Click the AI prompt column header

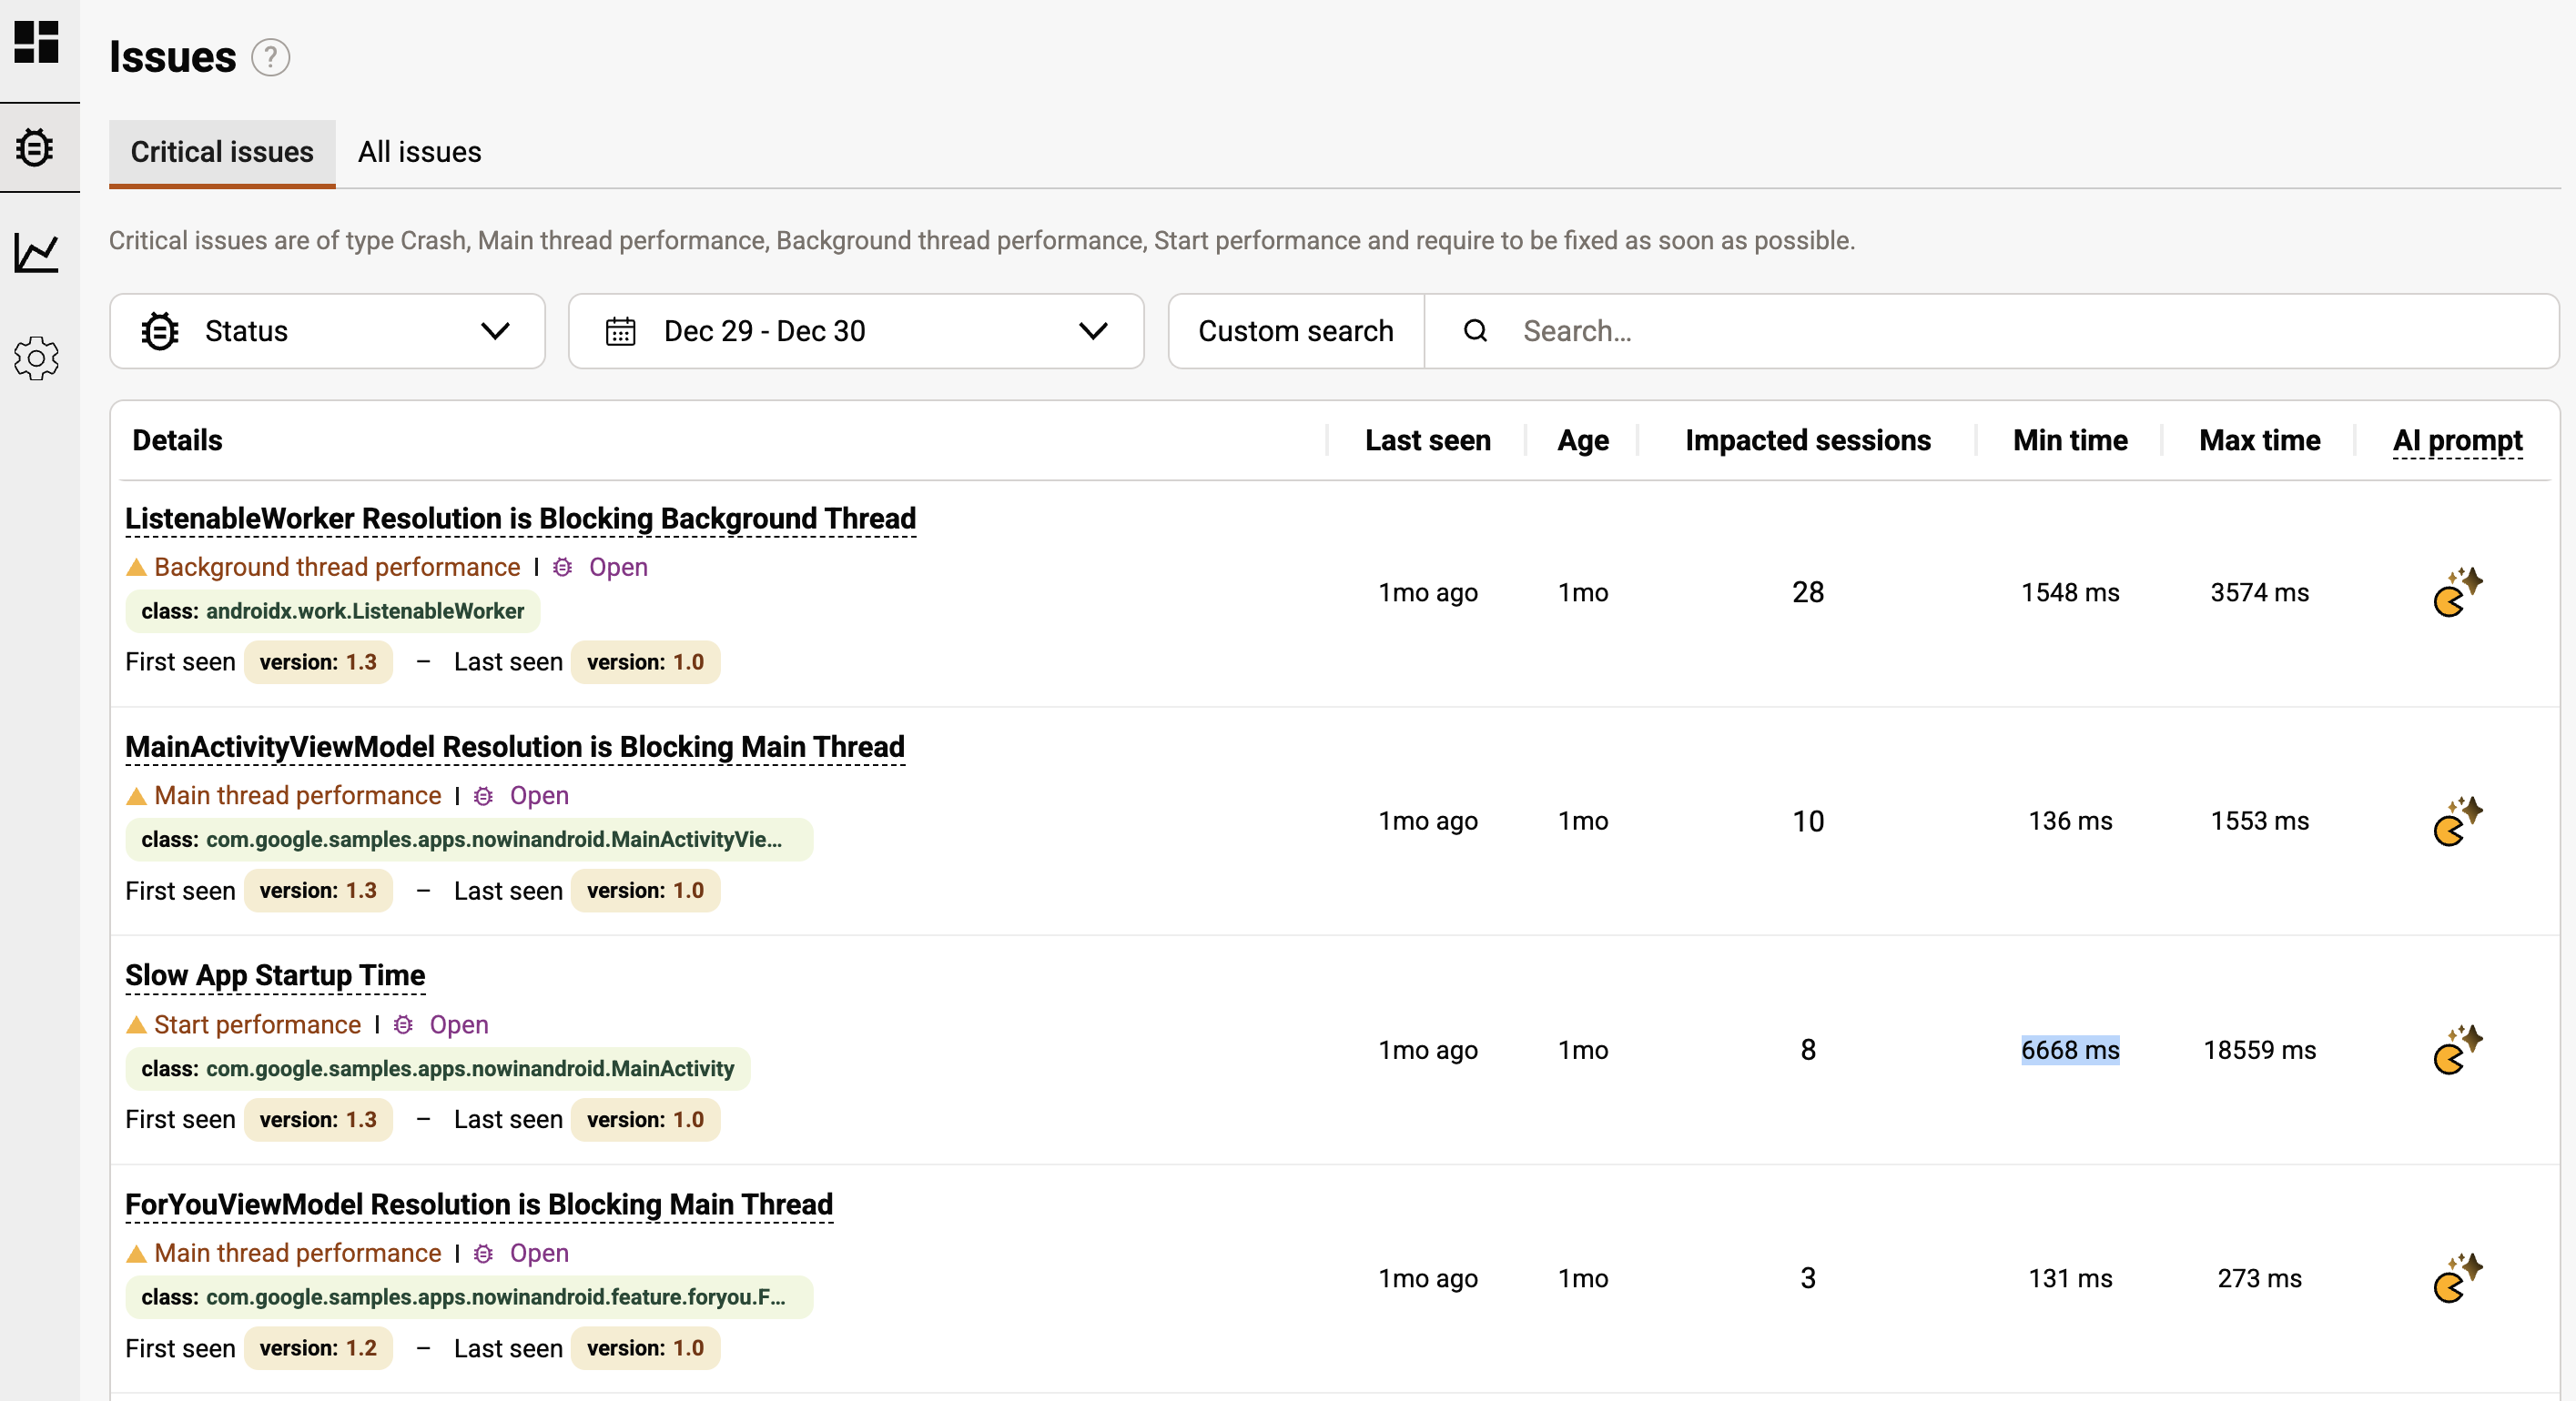tap(2457, 440)
